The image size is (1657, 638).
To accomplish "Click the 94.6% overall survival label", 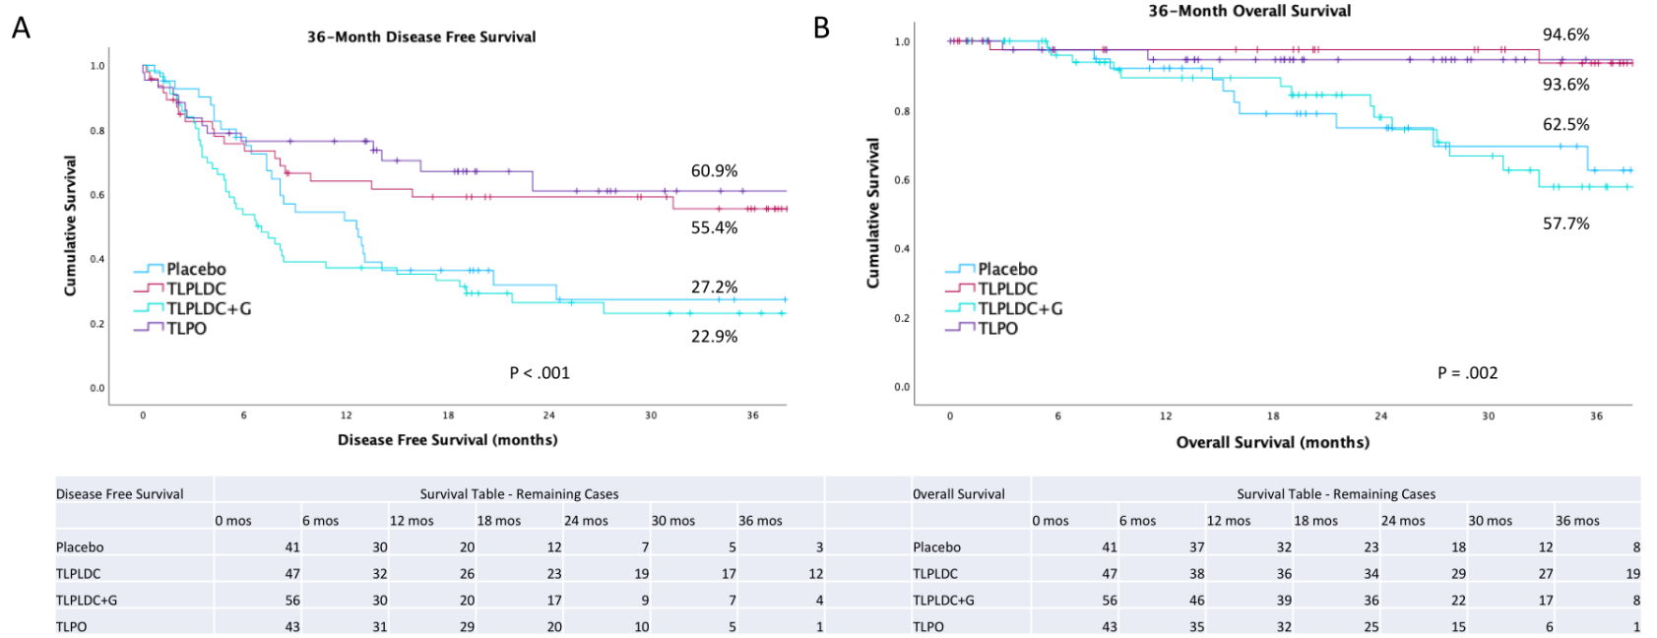I will (1565, 34).
